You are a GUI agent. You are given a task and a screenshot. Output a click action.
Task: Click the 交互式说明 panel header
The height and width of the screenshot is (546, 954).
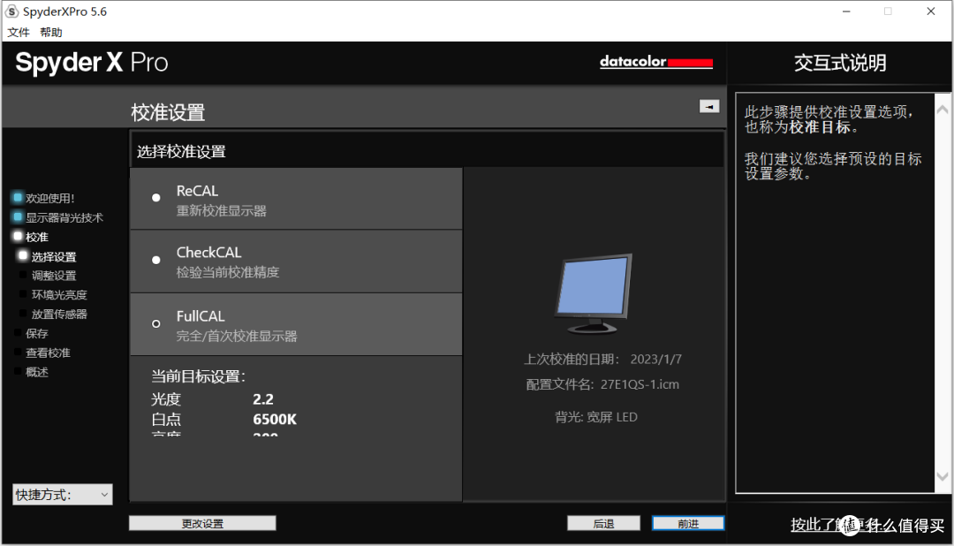(840, 63)
